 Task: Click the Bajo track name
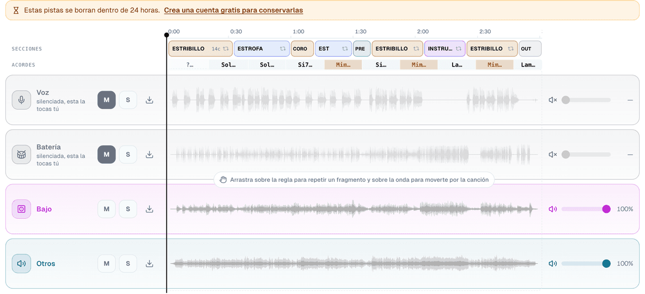(x=44, y=209)
